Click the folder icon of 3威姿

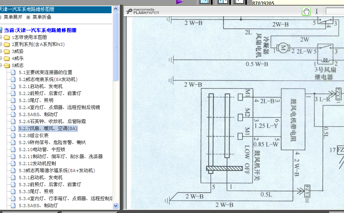pyautogui.click(x=7, y=51)
